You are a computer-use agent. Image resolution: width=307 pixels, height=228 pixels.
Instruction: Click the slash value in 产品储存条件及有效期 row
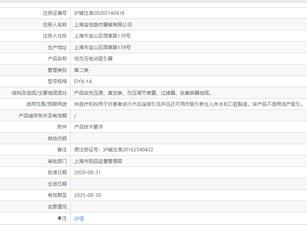75,116
